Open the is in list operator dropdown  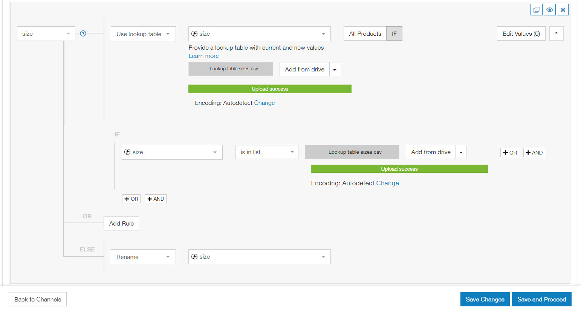pyautogui.click(x=267, y=152)
